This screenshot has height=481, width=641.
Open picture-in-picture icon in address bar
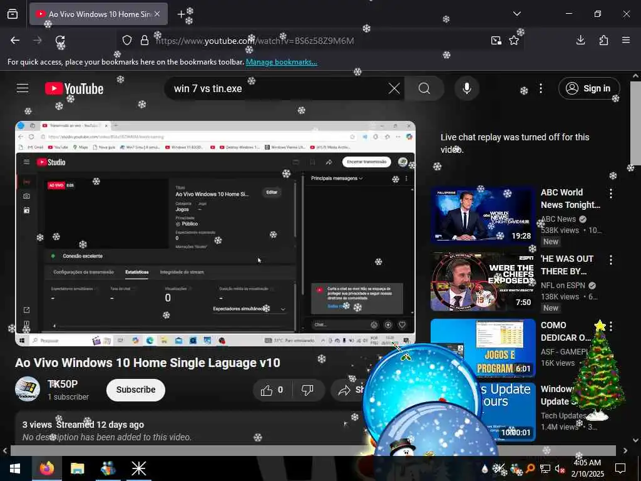tap(496, 40)
